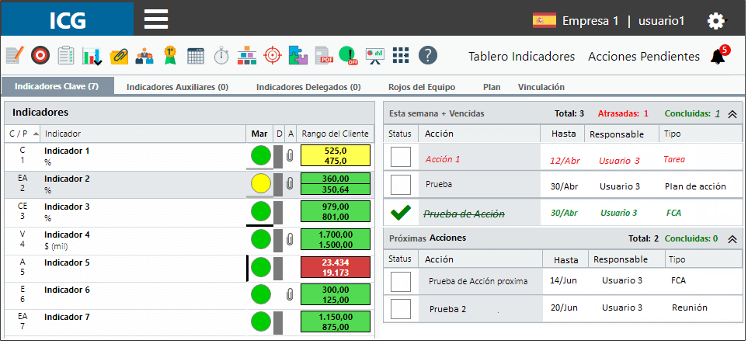This screenshot has height=344, width=748.
Task: Open the settings gear icon
Action: (716, 21)
